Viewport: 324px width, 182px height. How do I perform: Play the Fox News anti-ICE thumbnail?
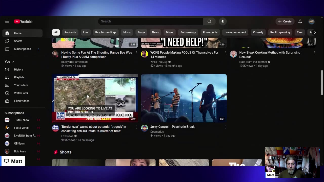(x=95, y=98)
